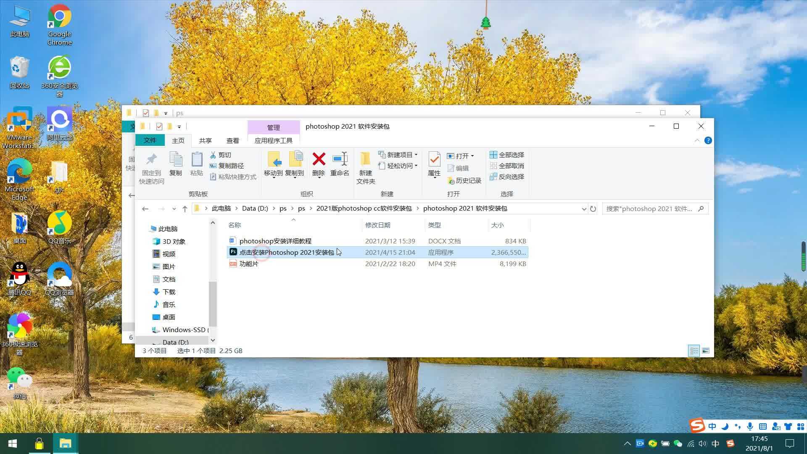
Task: Sort by 修改日期 (Date modified) column header
Action: 378,225
